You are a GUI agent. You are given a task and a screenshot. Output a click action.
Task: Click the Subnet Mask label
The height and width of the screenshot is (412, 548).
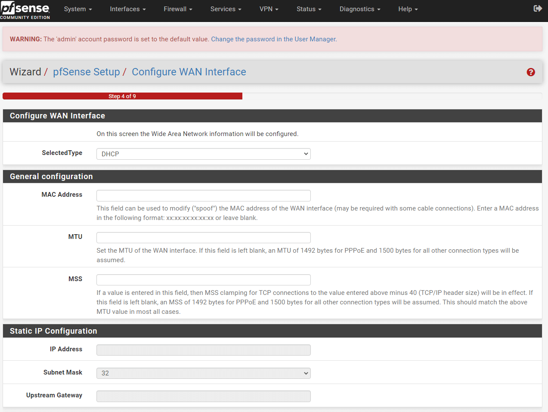(x=63, y=372)
